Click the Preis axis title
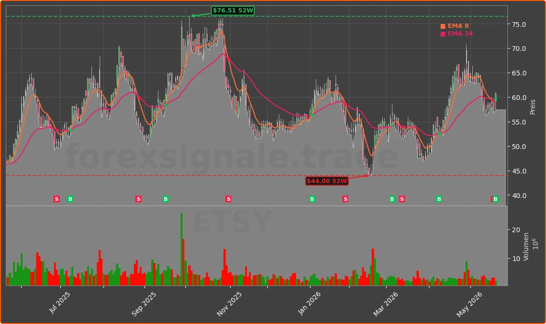This screenshot has width=546, height=324. pos(533,107)
